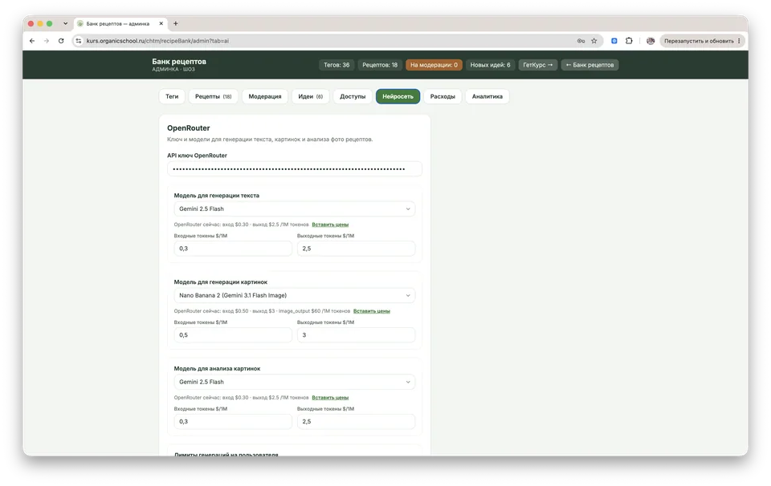Open the browser profile avatar

click(x=651, y=41)
